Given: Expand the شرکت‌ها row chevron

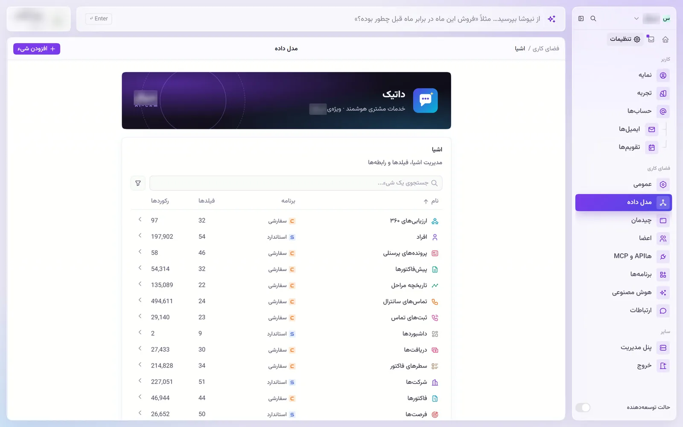Looking at the screenshot, I should (140, 380).
